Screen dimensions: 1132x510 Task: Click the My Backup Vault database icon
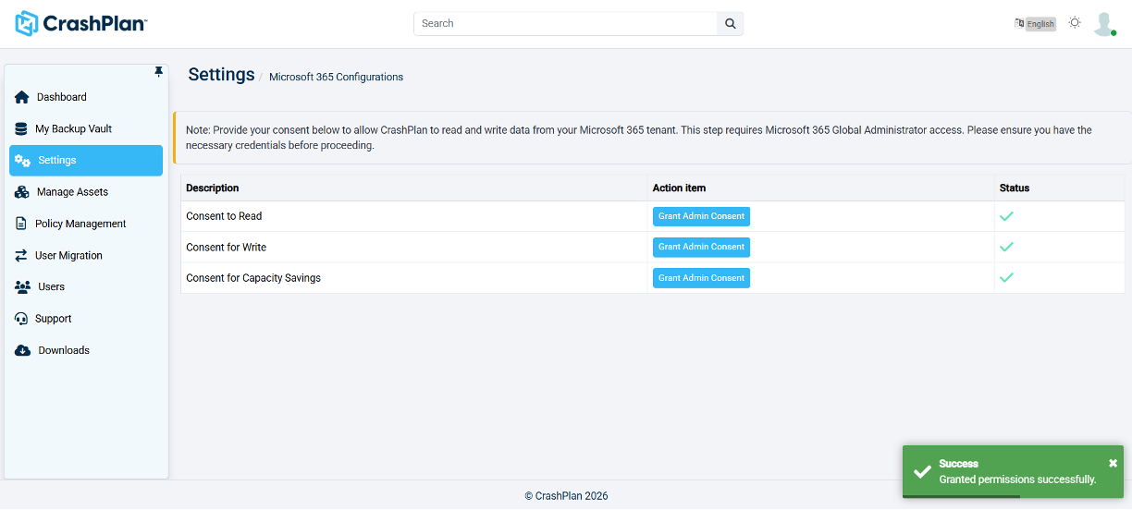[21, 129]
